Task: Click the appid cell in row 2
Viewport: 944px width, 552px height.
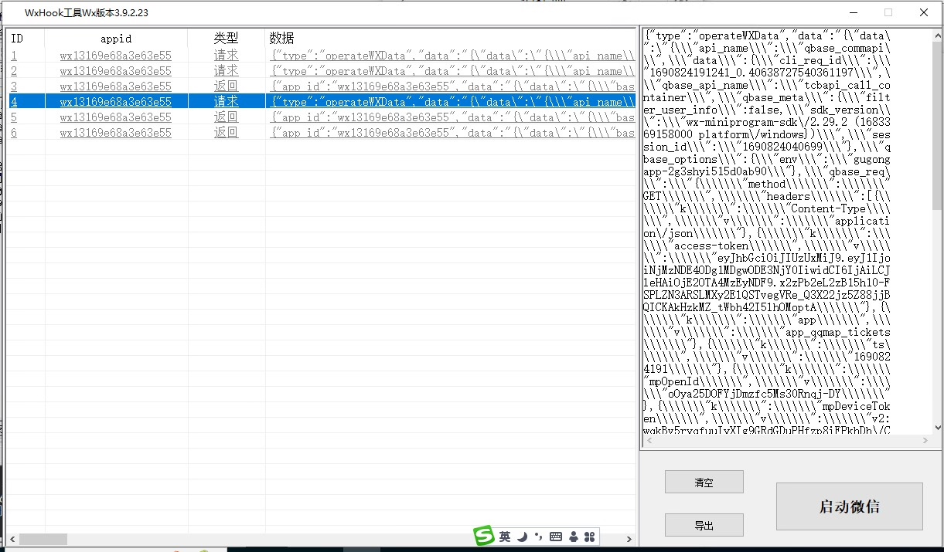Action: 116,70
